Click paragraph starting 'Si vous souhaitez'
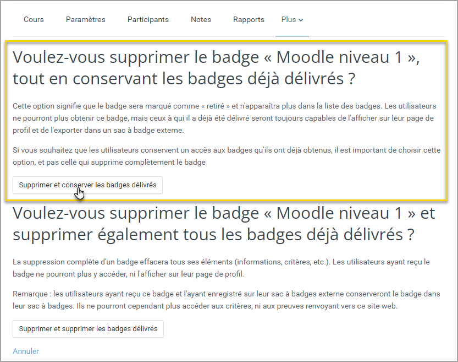Viewport: 458px width, 362px height. pyautogui.click(x=227, y=156)
